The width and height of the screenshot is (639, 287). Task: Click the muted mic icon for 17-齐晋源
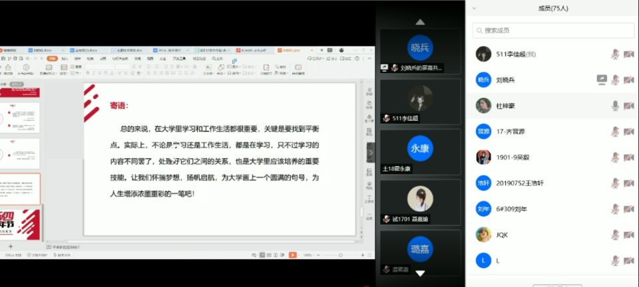coord(615,132)
